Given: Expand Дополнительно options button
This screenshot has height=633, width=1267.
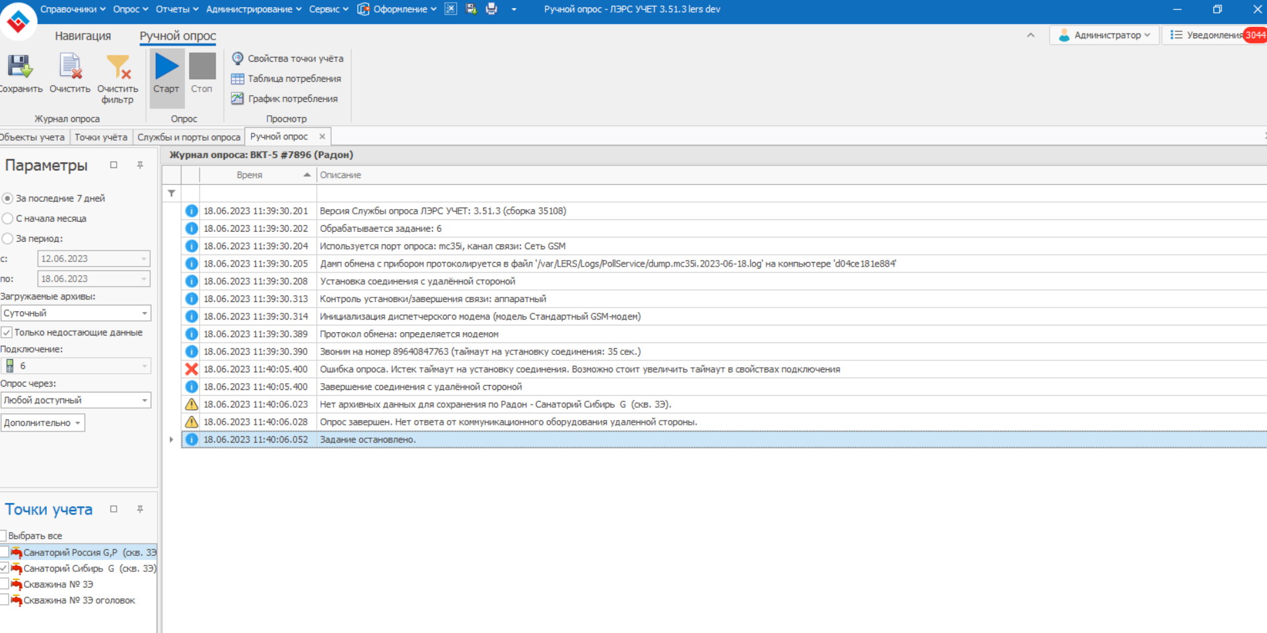Looking at the screenshot, I should (x=43, y=423).
